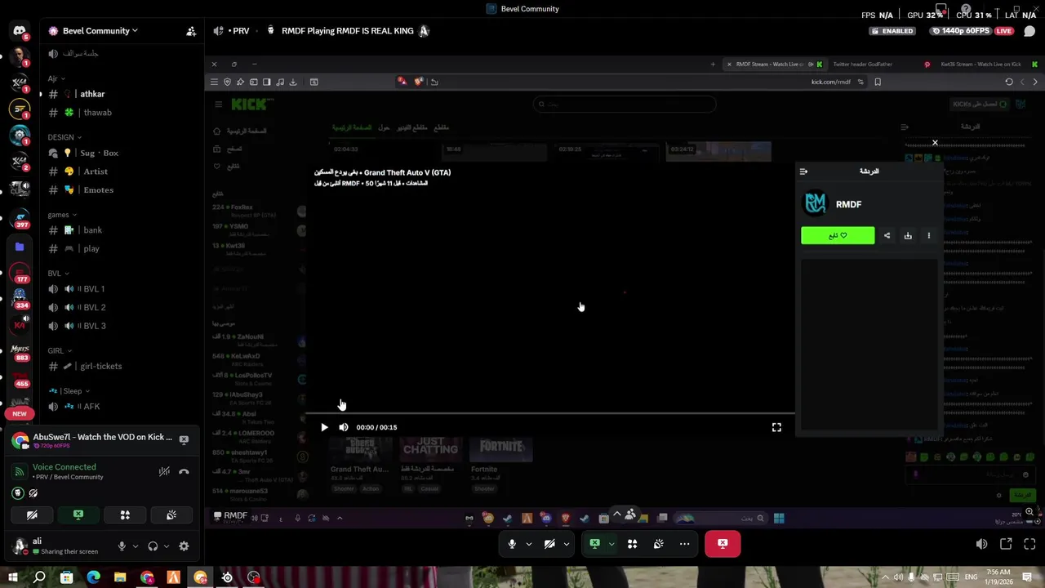Click the green follow button for RMDF
Screen dimensions: 1045x588
[838, 236]
